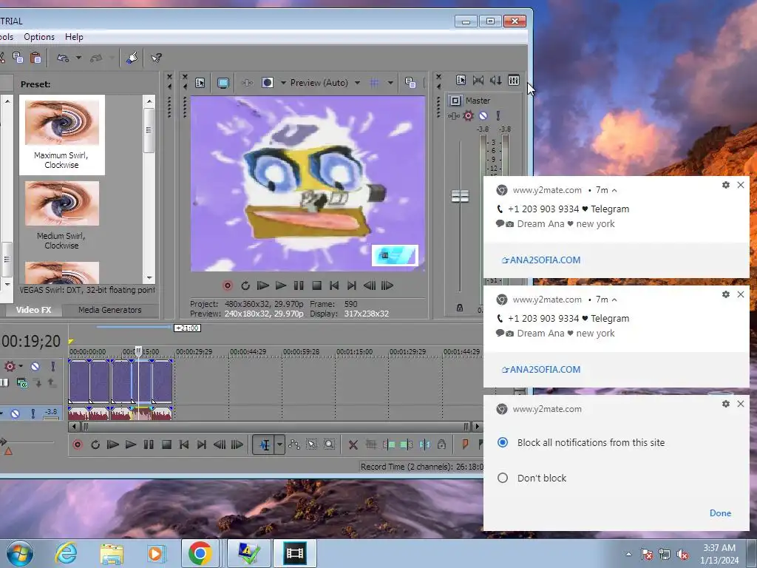The height and width of the screenshot is (568, 757).
Task: Open the Normal Edit tool dropdown arrow
Action: [x=279, y=444]
